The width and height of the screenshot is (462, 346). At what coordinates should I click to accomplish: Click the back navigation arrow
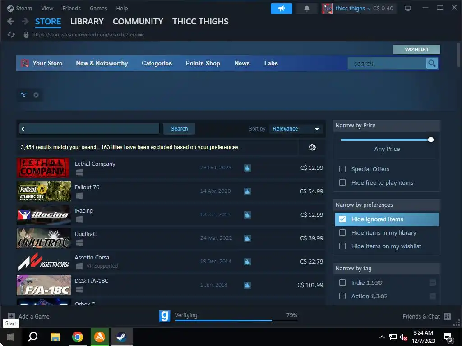point(11,21)
